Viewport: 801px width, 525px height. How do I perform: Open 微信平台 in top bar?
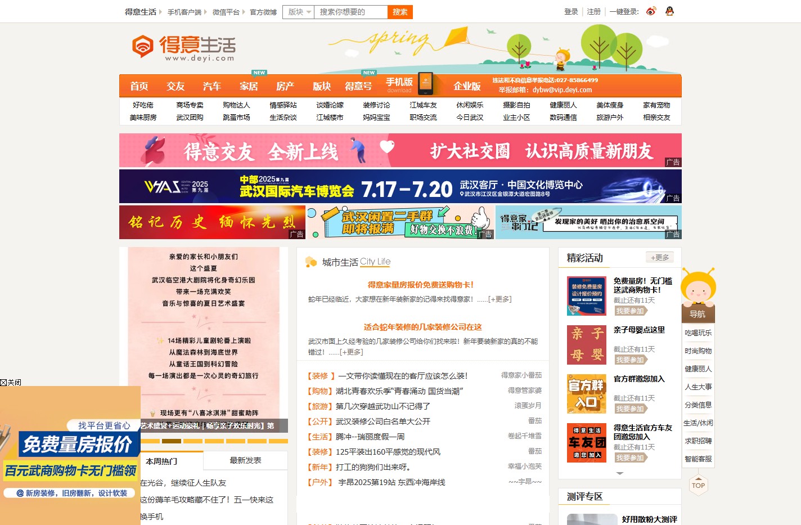tap(226, 12)
